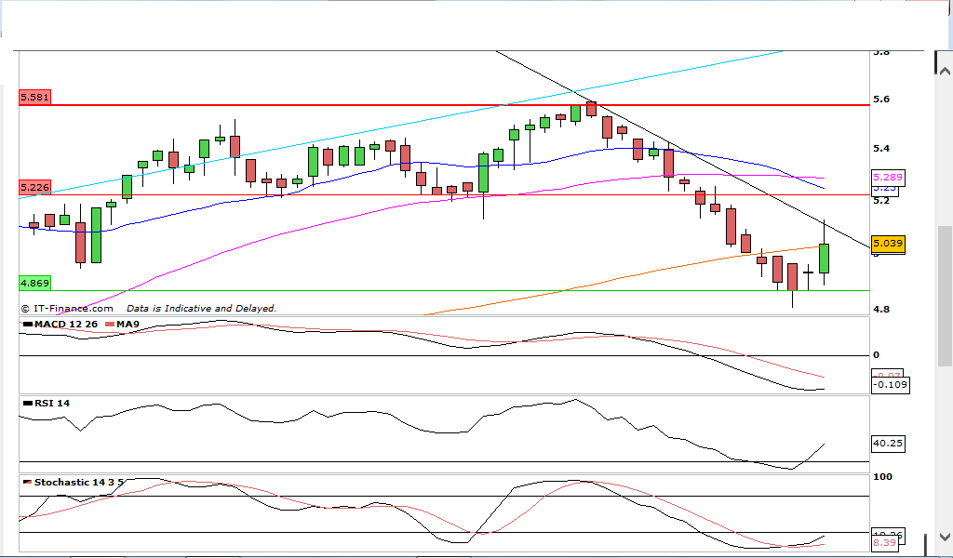Image resolution: width=953 pixels, height=558 pixels.
Task: Click the green 4.869 support label
Action: click(x=34, y=283)
